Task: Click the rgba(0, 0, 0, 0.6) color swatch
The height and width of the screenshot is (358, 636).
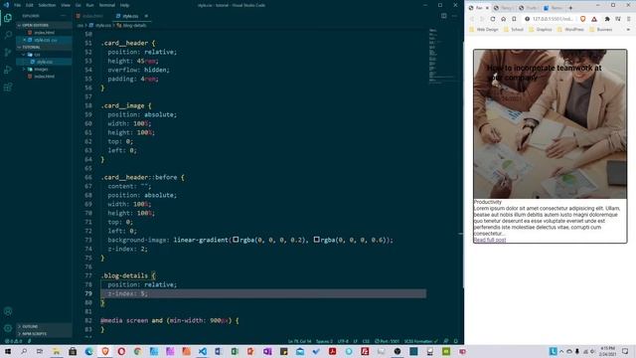Action: (x=316, y=240)
